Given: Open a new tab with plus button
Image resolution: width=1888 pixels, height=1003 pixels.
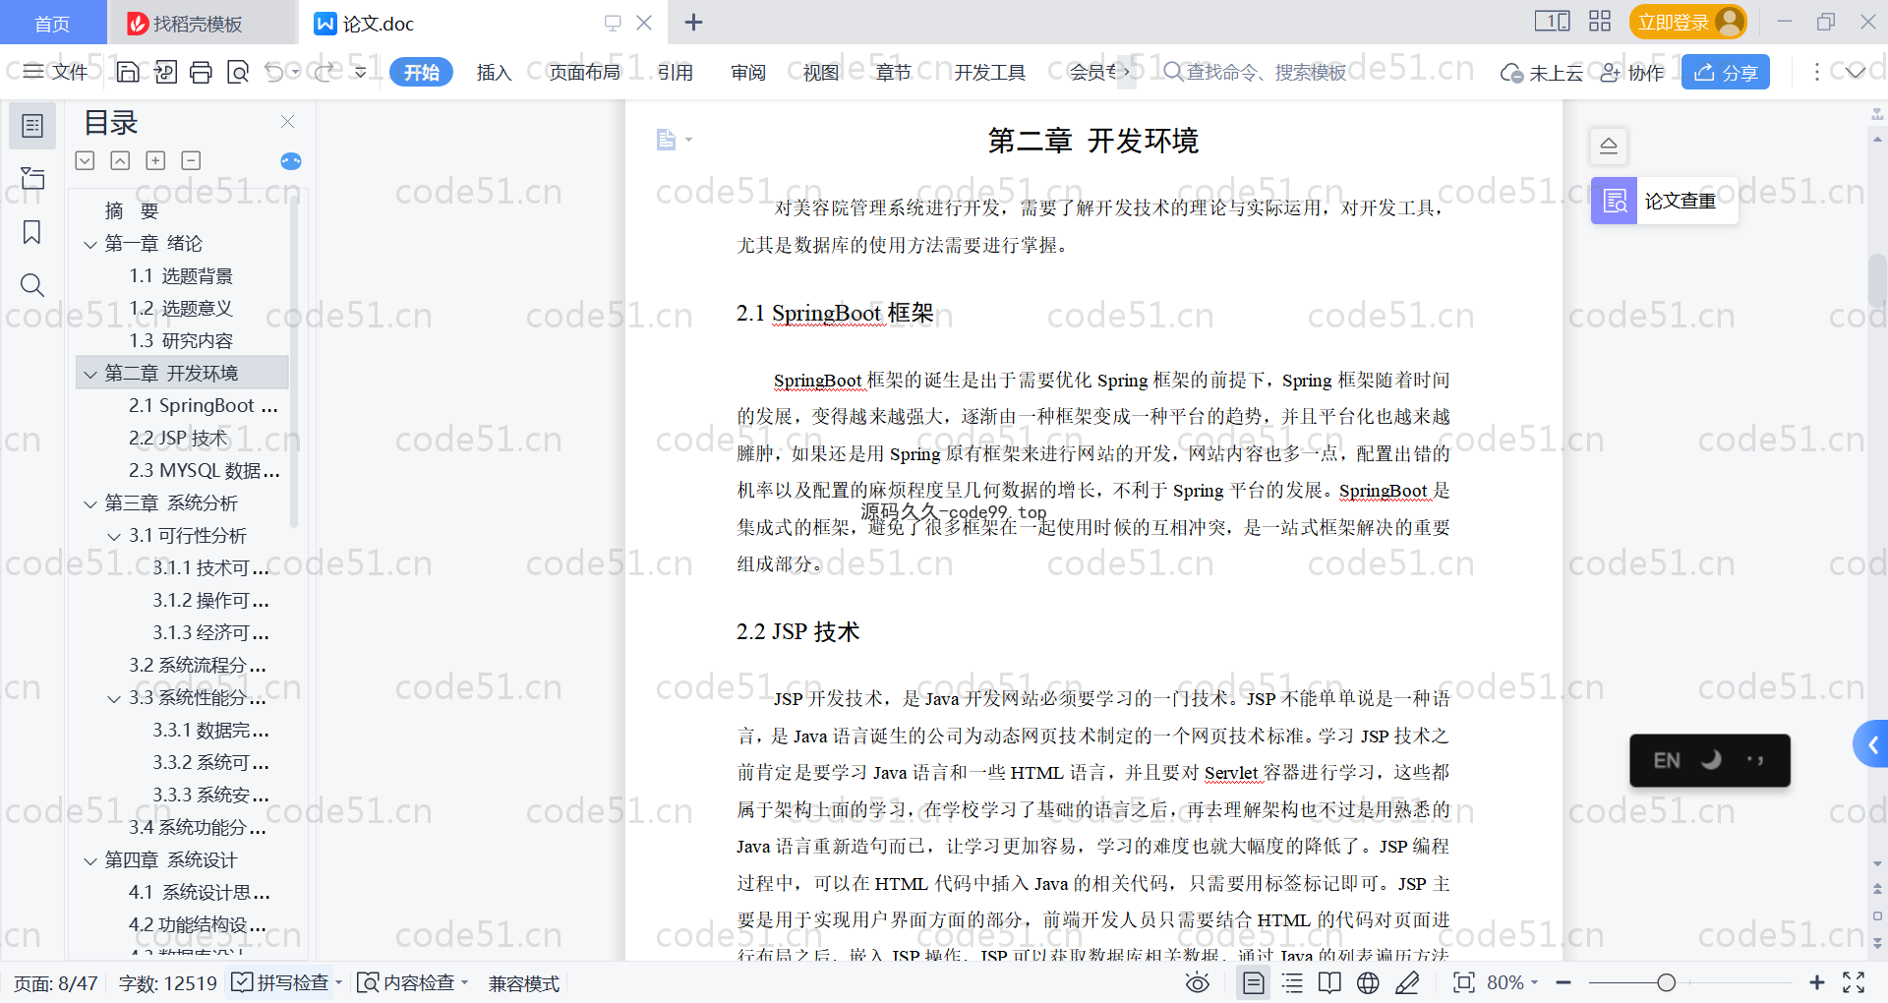Looking at the screenshot, I should point(693,22).
